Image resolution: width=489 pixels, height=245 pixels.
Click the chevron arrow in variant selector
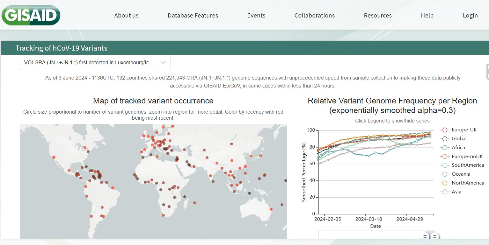pos(163,63)
